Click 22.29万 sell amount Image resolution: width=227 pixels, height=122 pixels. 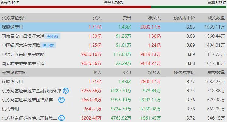123,63
